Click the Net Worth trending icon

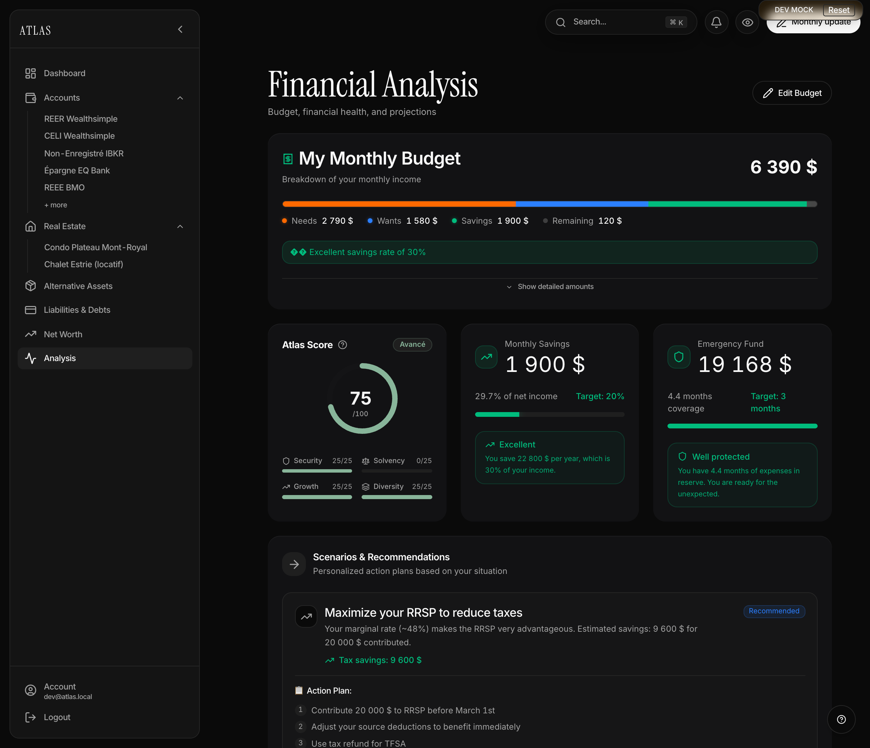point(31,334)
